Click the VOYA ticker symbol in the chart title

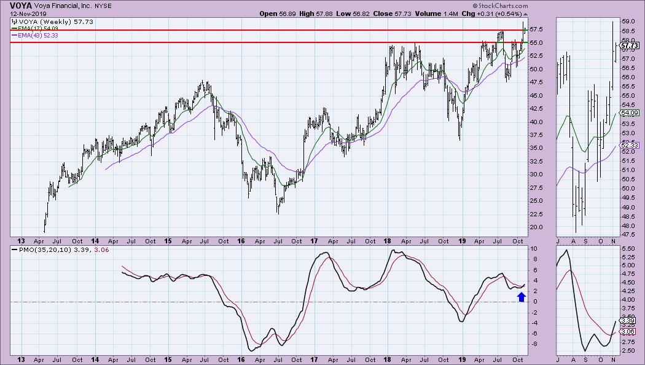click(x=21, y=6)
